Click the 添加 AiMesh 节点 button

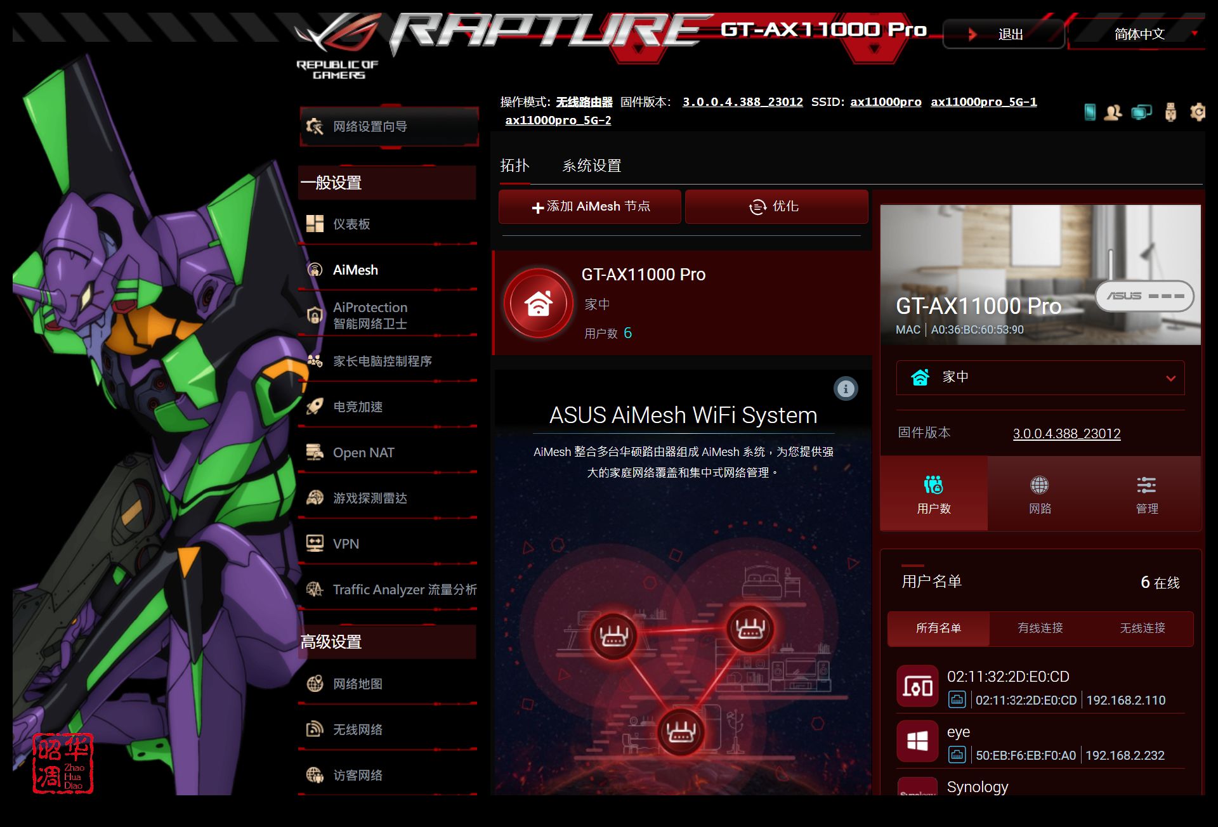point(590,207)
